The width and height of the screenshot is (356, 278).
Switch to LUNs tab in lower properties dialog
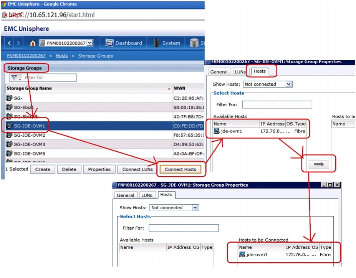coord(147,195)
